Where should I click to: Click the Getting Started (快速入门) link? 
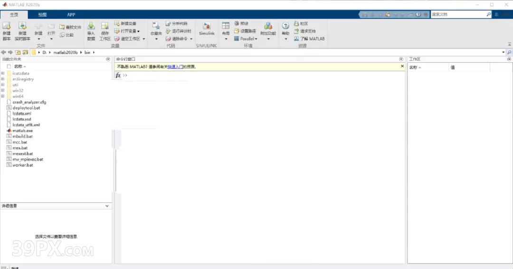click(x=175, y=67)
